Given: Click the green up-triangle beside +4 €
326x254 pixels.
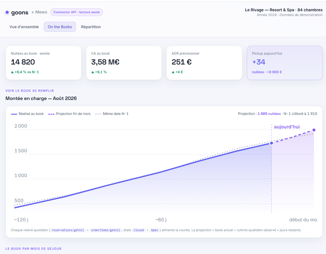Looking at the screenshot, I should click(173, 72).
